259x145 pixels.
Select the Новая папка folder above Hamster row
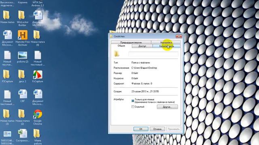(x=6, y=15)
